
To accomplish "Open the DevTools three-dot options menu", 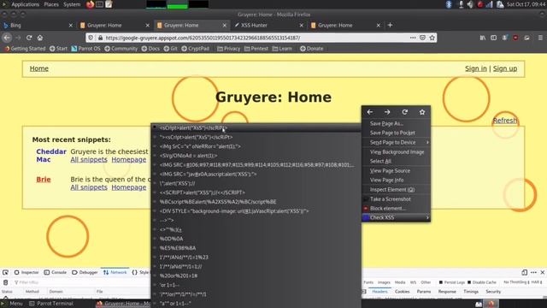I will point(533,272).
